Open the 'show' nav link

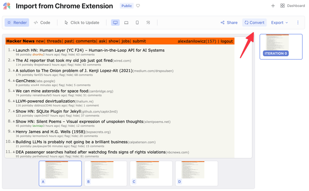113,41
